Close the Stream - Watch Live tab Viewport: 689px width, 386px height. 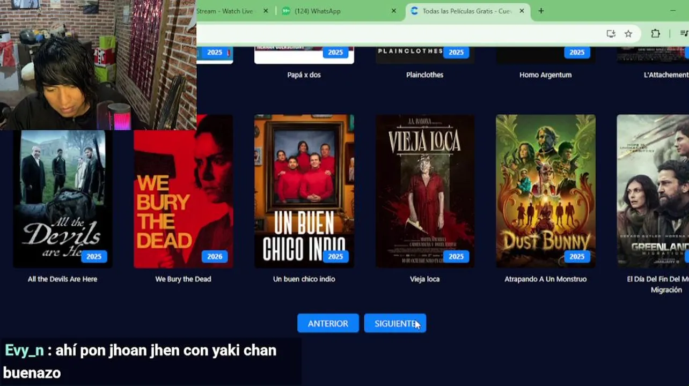tap(266, 11)
